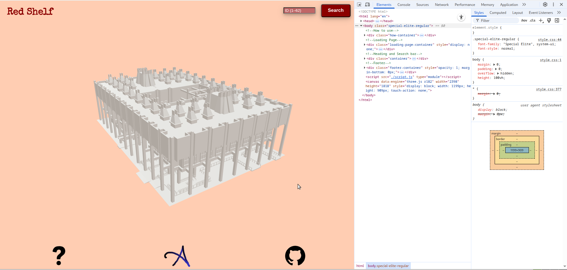
Task: Click the inspect element picker icon
Action: click(x=359, y=4)
